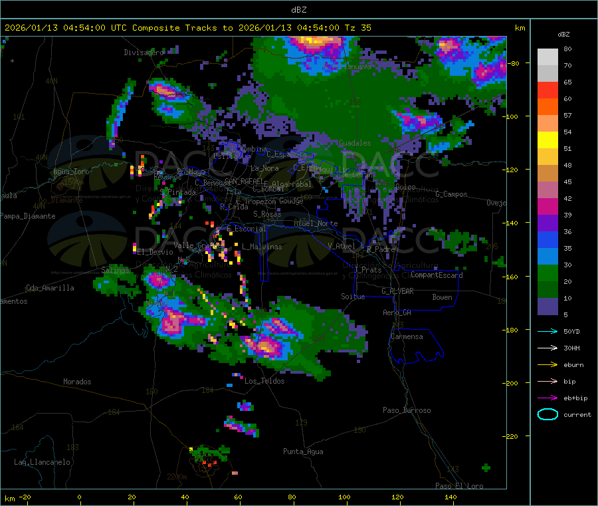Click the Morados place label
The image size is (598, 506).
[x=77, y=382]
